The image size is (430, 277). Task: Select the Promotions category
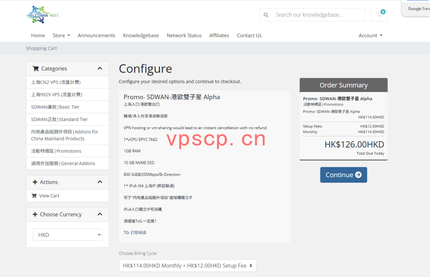point(68,151)
